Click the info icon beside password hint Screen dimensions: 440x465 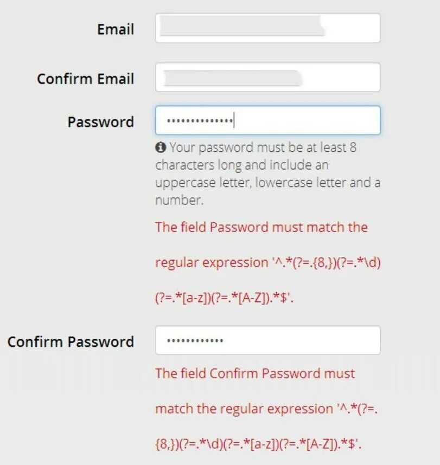[161, 147]
